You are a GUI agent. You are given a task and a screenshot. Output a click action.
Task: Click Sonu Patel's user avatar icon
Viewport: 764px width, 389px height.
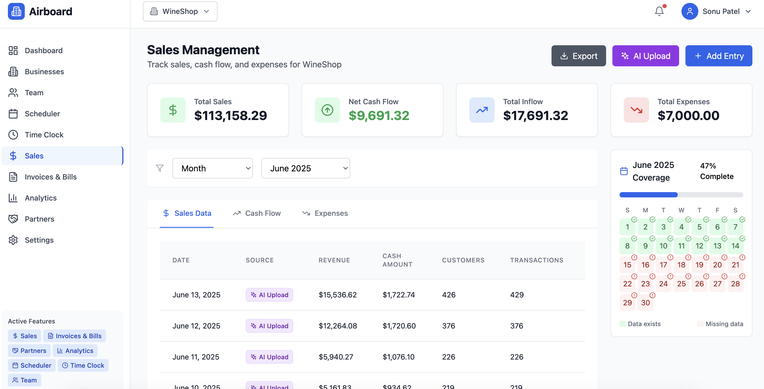(690, 11)
